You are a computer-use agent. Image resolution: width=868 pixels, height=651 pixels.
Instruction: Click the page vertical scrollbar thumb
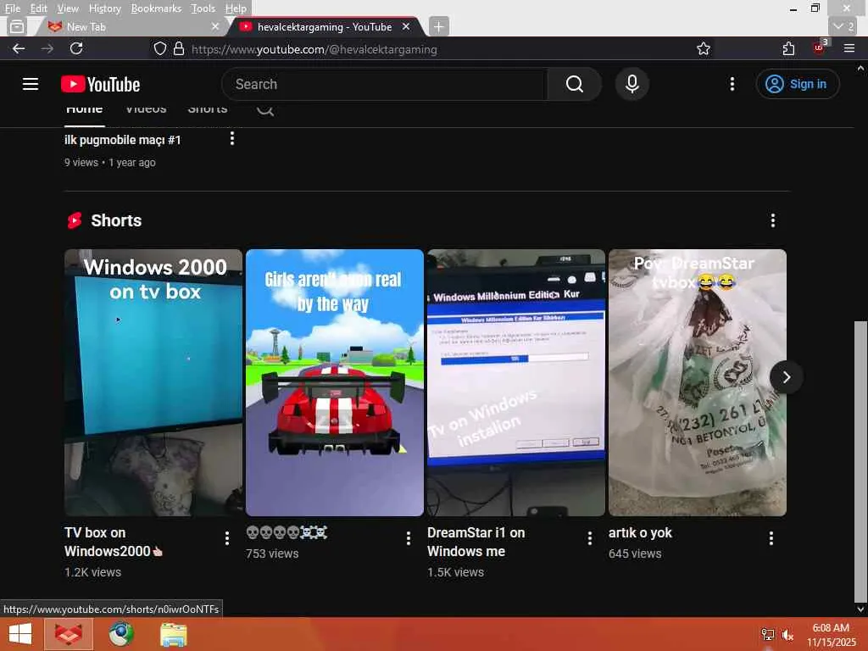[860, 462]
